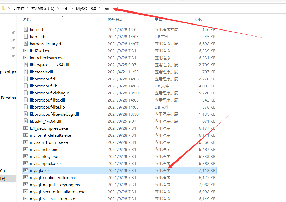This screenshot has height=202, width=286.
Task: Select the file name ibd2sdi.exe
Action: (41, 51)
